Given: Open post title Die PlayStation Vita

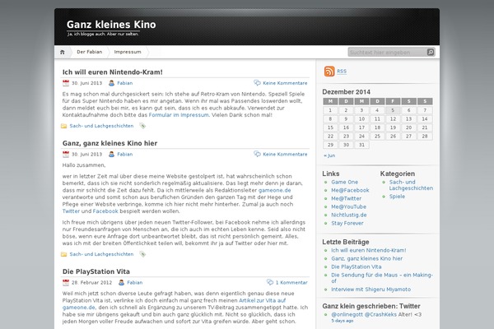Looking at the screenshot, I should [96, 271].
